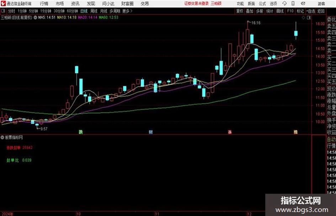Switch to 分时 chart period

coord(11,11)
